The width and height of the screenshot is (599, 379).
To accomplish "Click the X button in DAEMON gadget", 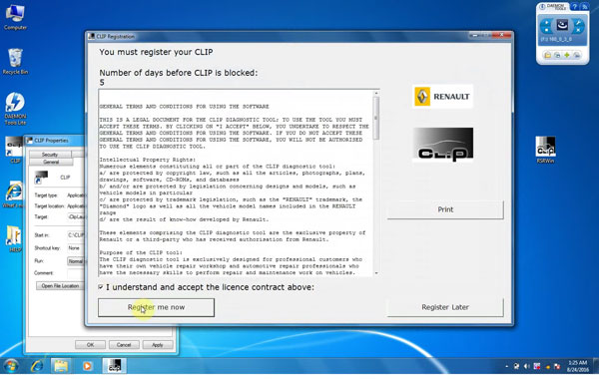I will point(578,30).
